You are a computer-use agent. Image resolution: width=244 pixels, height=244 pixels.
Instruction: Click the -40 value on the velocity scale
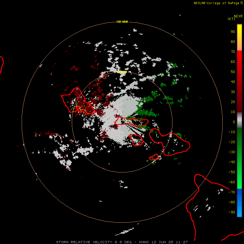tap(232, 162)
